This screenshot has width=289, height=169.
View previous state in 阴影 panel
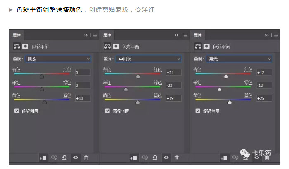[54, 157]
